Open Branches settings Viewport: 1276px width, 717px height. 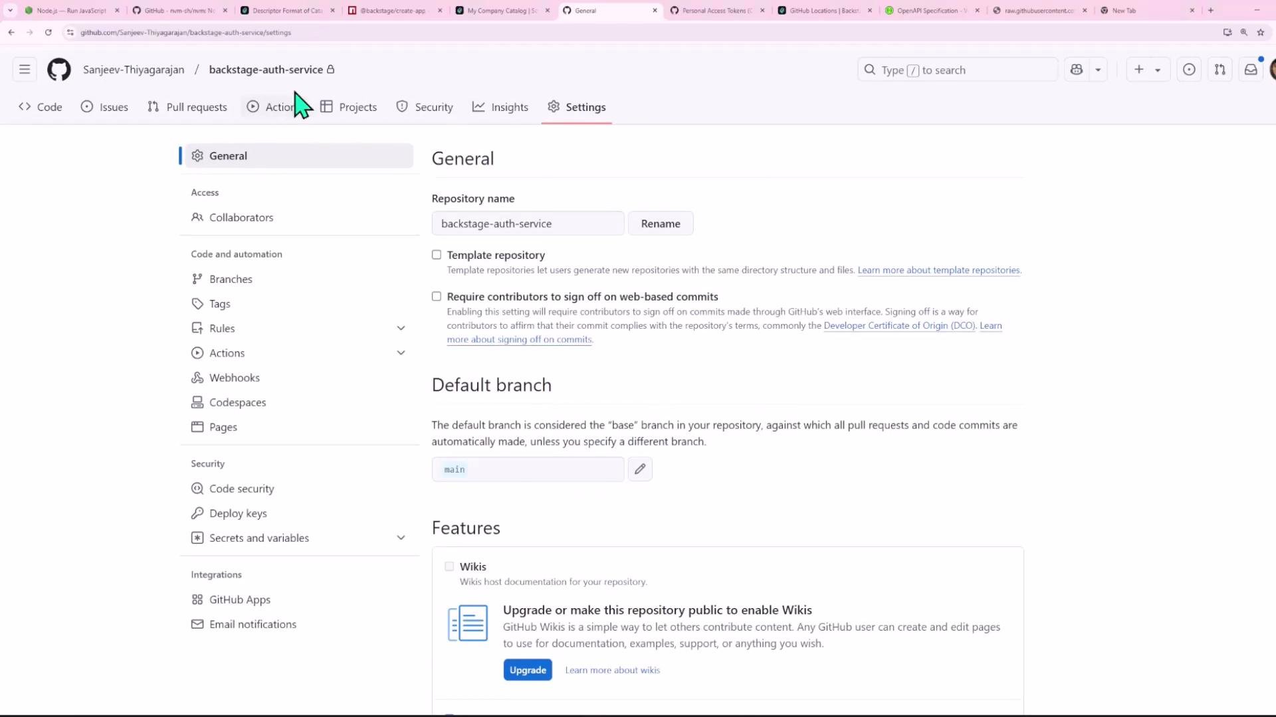pyautogui.click(x=299, y=279)
